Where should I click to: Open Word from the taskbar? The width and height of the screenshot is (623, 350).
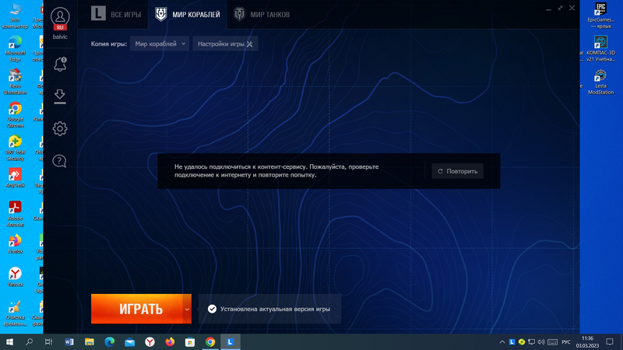(69, 341)
